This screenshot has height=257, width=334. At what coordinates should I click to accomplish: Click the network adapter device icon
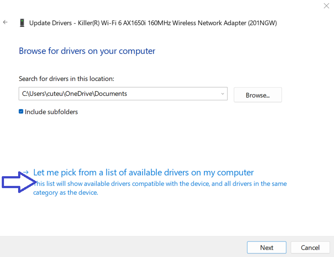click(x=22, y=23)
